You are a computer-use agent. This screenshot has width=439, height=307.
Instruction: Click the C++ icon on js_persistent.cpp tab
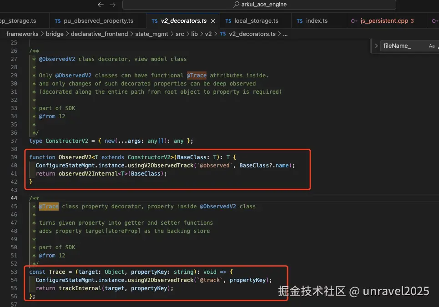pyautogui.click(x=354, y=21)
